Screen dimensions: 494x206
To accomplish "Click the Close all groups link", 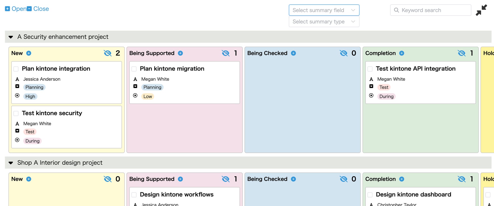I will (38, 9).
